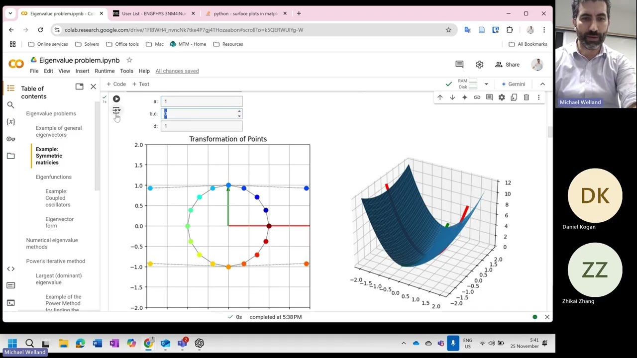Click the 'a' value input field
Image resolution: width=637 pixels, height=358 pixels.
[202, 101]
